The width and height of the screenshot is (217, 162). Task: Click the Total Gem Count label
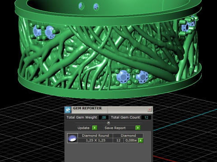125,117
